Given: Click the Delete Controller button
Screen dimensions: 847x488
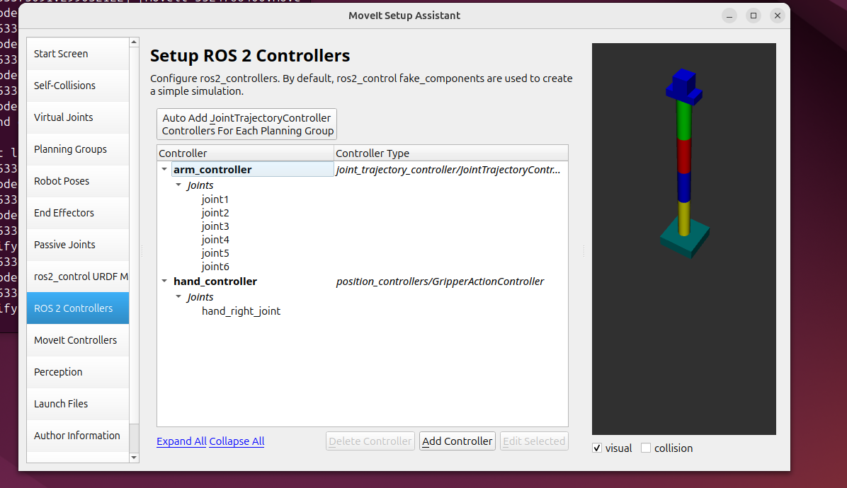Looking at the screenshot, I should pos(370,441).
